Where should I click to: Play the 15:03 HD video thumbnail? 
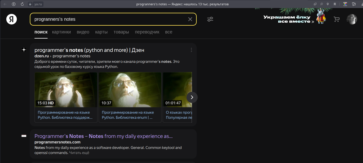click(x=66, y=90)
